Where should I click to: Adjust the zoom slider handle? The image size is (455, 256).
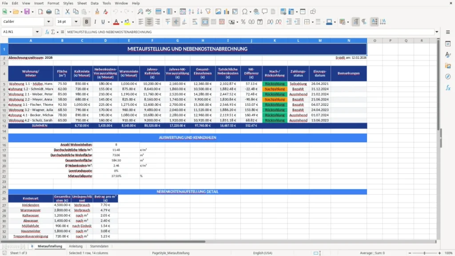click(424, 253)
